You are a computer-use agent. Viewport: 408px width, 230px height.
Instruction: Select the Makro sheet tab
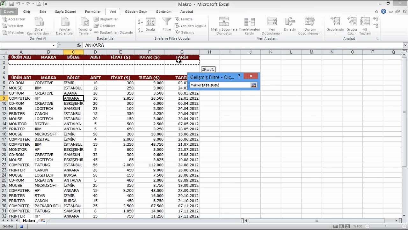point(29,221)
